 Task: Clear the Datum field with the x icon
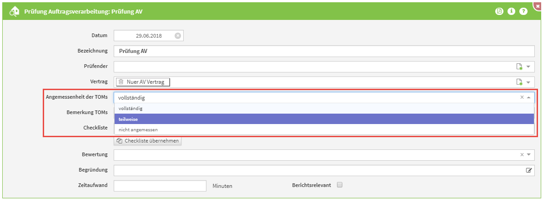(178, 36)
